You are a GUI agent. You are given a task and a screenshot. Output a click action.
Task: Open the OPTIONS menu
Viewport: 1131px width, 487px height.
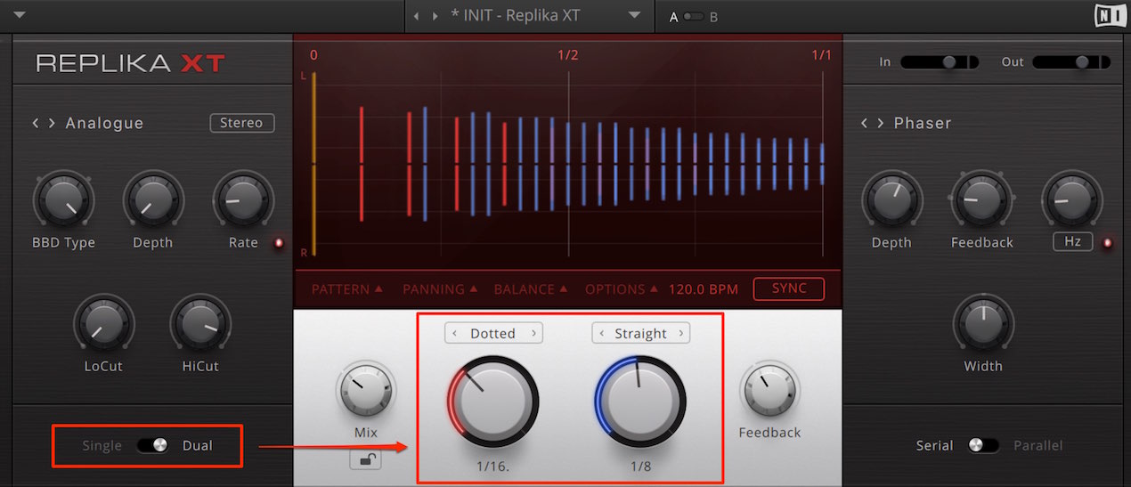coord(621,289)
